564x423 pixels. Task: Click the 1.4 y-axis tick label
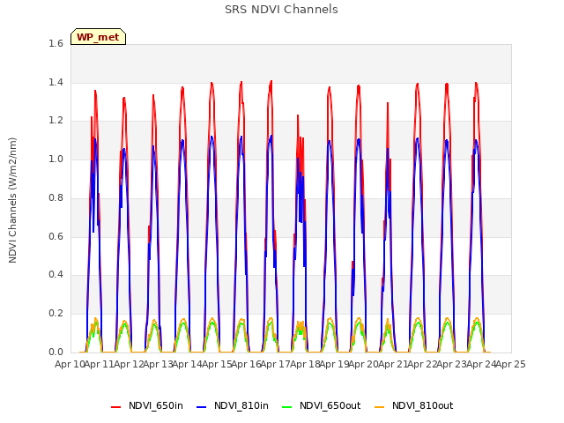point(56,82)
